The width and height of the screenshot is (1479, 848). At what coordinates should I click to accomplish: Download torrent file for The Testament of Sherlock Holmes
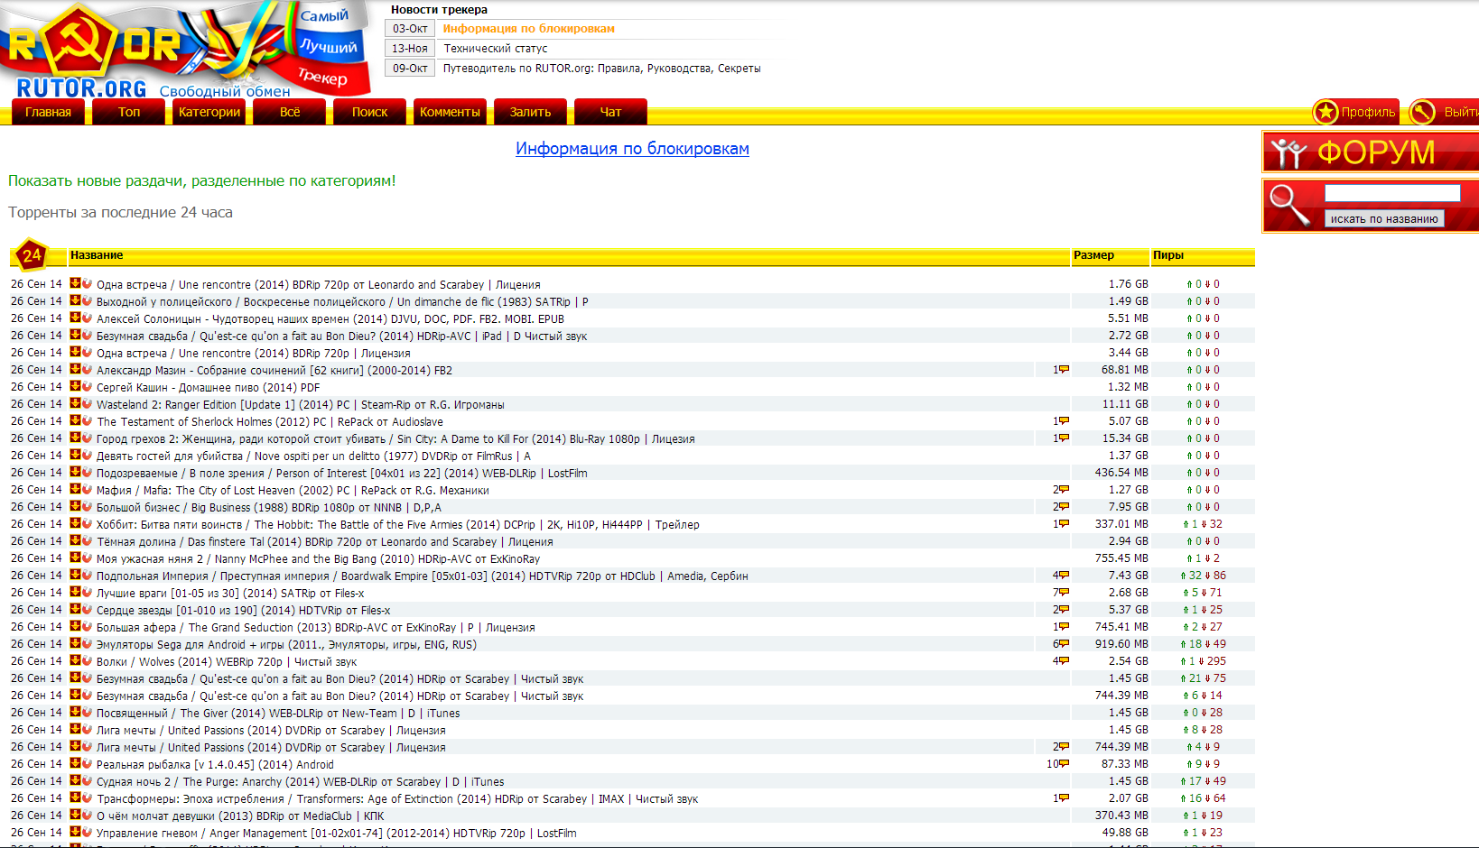76,420
